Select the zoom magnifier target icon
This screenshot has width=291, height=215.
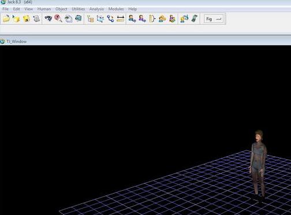click(x=58, y=18)
